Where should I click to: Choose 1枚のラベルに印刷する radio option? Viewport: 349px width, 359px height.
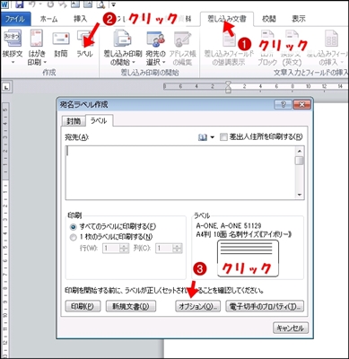point(73,238)
